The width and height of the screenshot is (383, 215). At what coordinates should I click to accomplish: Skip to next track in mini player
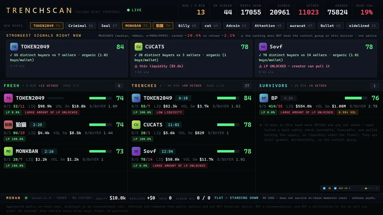pos(335,188)
